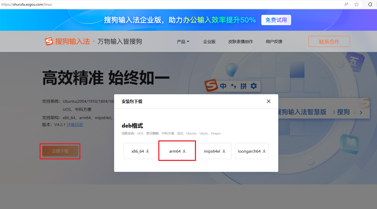This screenshot has height=209, width=377.
Task: Click the browser address bar URL
Action: tap(27, 4)
